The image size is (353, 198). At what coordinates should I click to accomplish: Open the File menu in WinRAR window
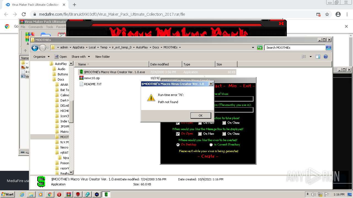[23, 27]
